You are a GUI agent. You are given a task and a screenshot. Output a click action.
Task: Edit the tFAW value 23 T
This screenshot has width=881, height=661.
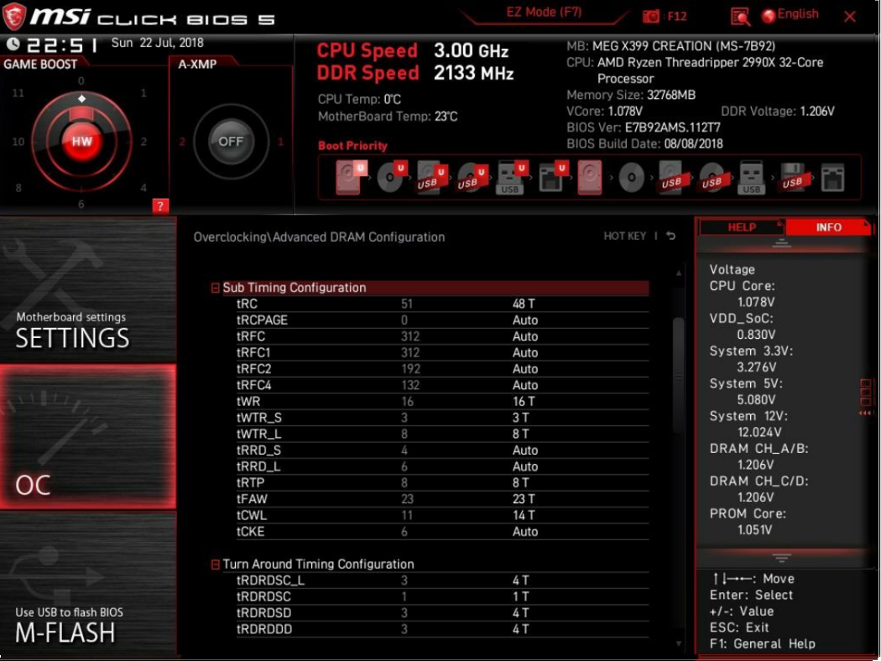pos(524,499)
